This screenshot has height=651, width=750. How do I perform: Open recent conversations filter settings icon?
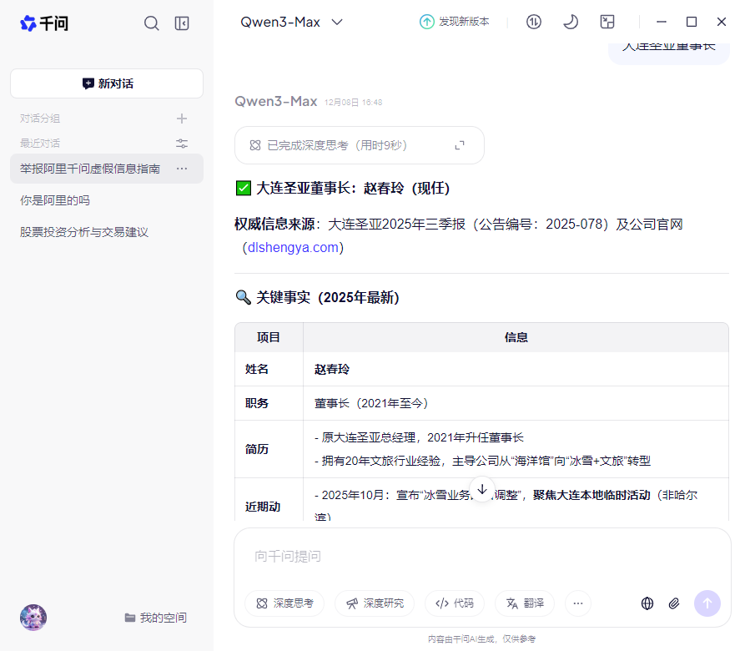coord(182,143)
